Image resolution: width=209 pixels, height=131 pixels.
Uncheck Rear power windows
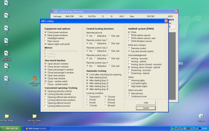(46, 35)
